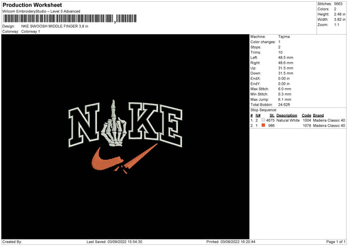348x246 pixels.
Task: Click the Natural White color swatch
Action: (263, 120)
